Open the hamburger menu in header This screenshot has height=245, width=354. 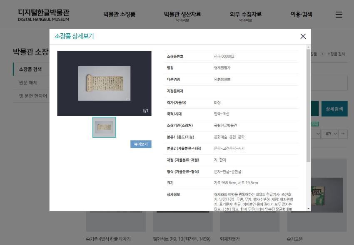point(339,15)
